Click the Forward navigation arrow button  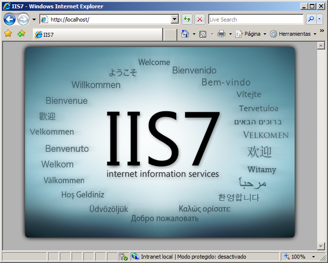23,20
